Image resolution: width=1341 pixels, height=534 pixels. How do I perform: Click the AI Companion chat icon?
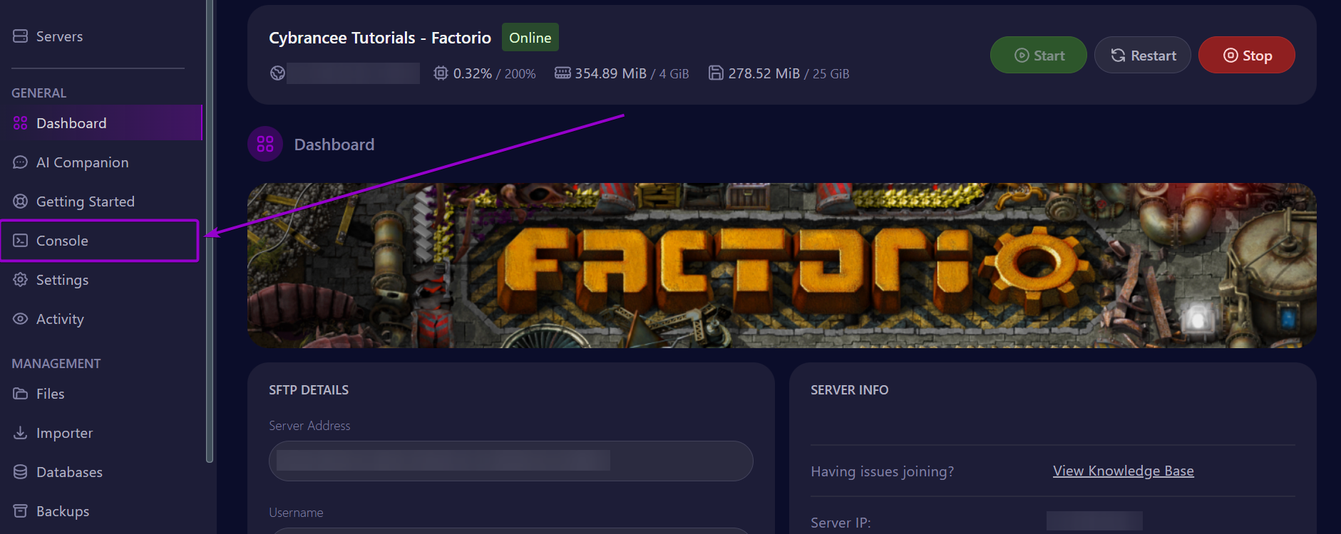click(x=20, y=162)
